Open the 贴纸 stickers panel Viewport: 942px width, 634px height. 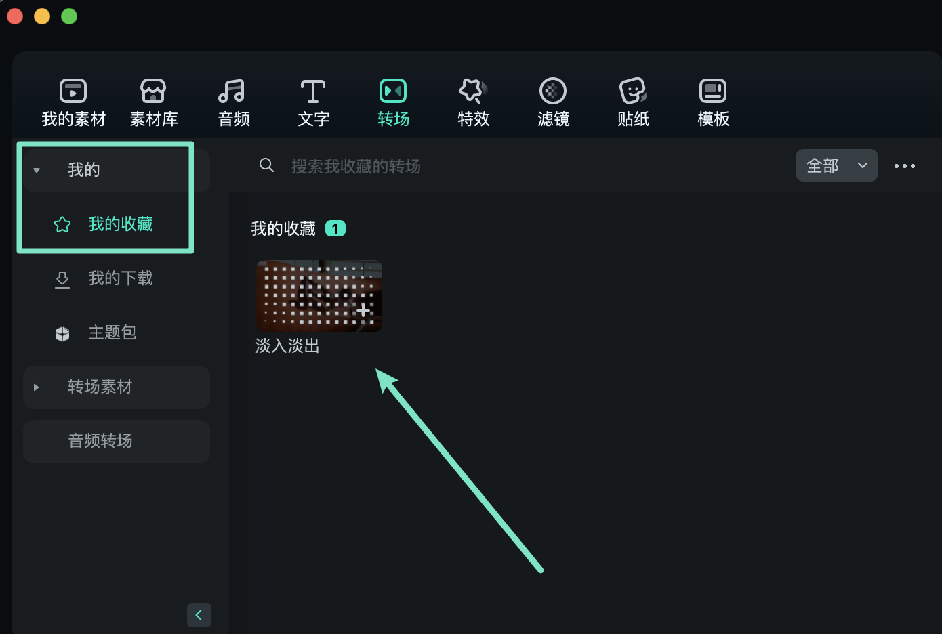[x=633, y=102]
